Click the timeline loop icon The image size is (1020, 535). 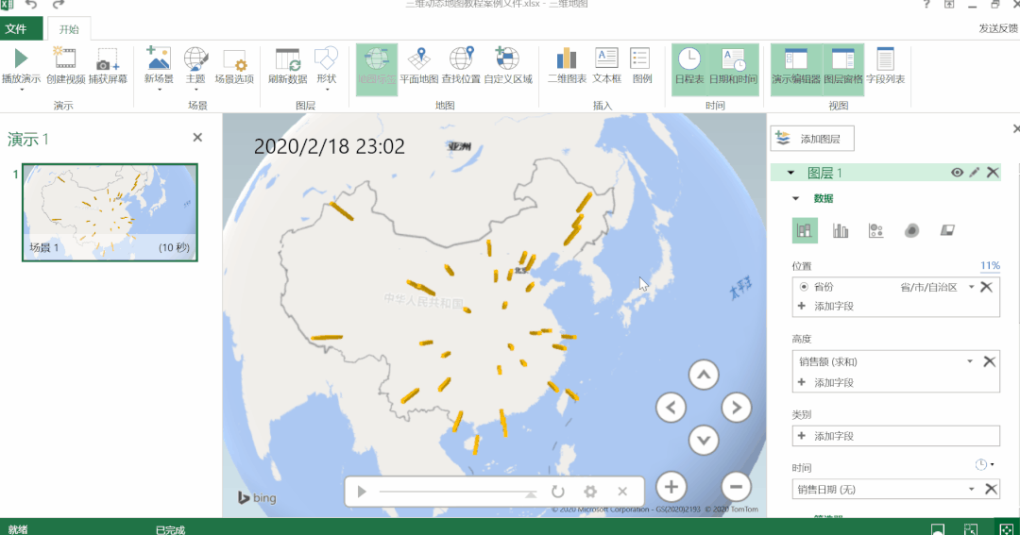pos(557,492)
